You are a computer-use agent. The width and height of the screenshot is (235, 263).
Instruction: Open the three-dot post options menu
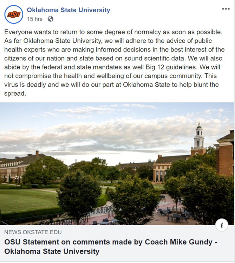pos(226,9)
